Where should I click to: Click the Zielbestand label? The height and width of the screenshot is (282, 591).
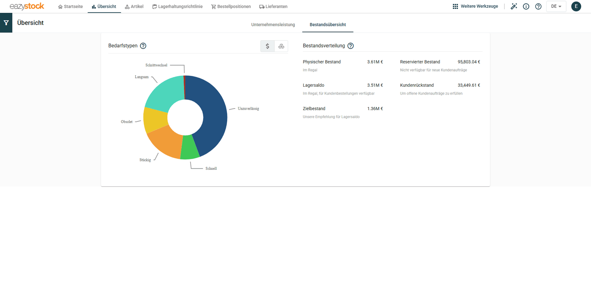point(314,109)
